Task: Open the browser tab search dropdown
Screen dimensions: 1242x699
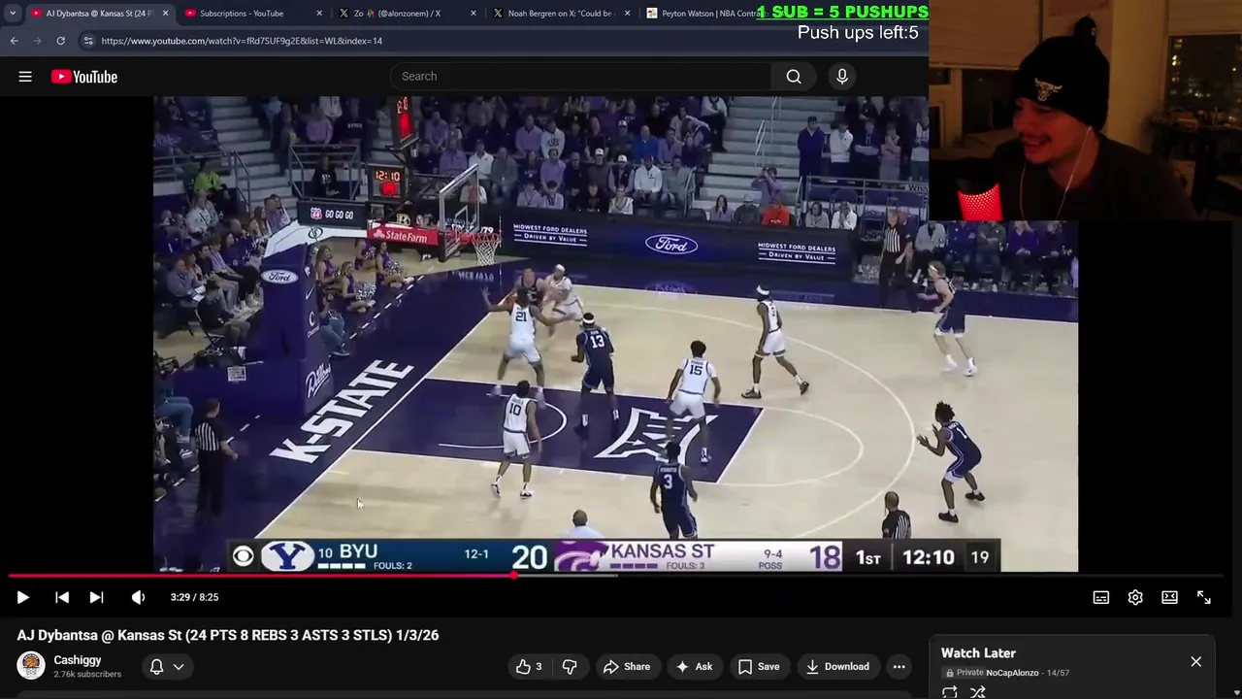Action: [12, 14]
